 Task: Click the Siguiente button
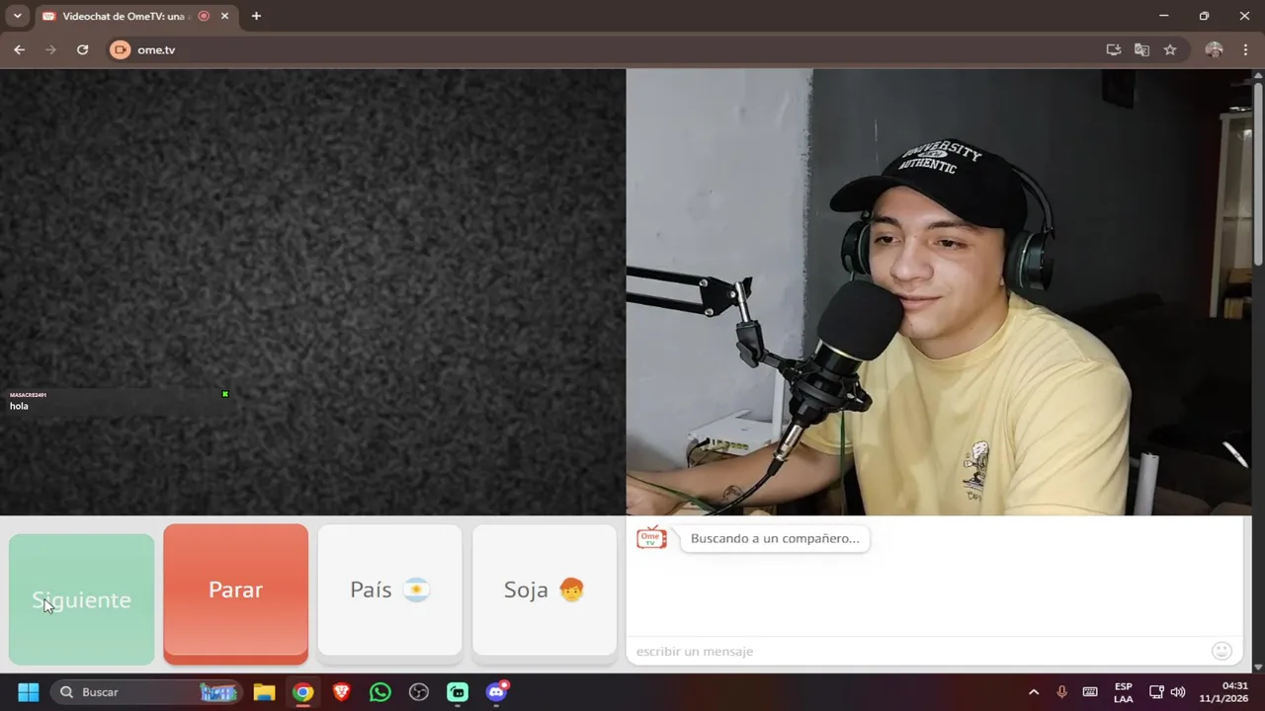81,599
